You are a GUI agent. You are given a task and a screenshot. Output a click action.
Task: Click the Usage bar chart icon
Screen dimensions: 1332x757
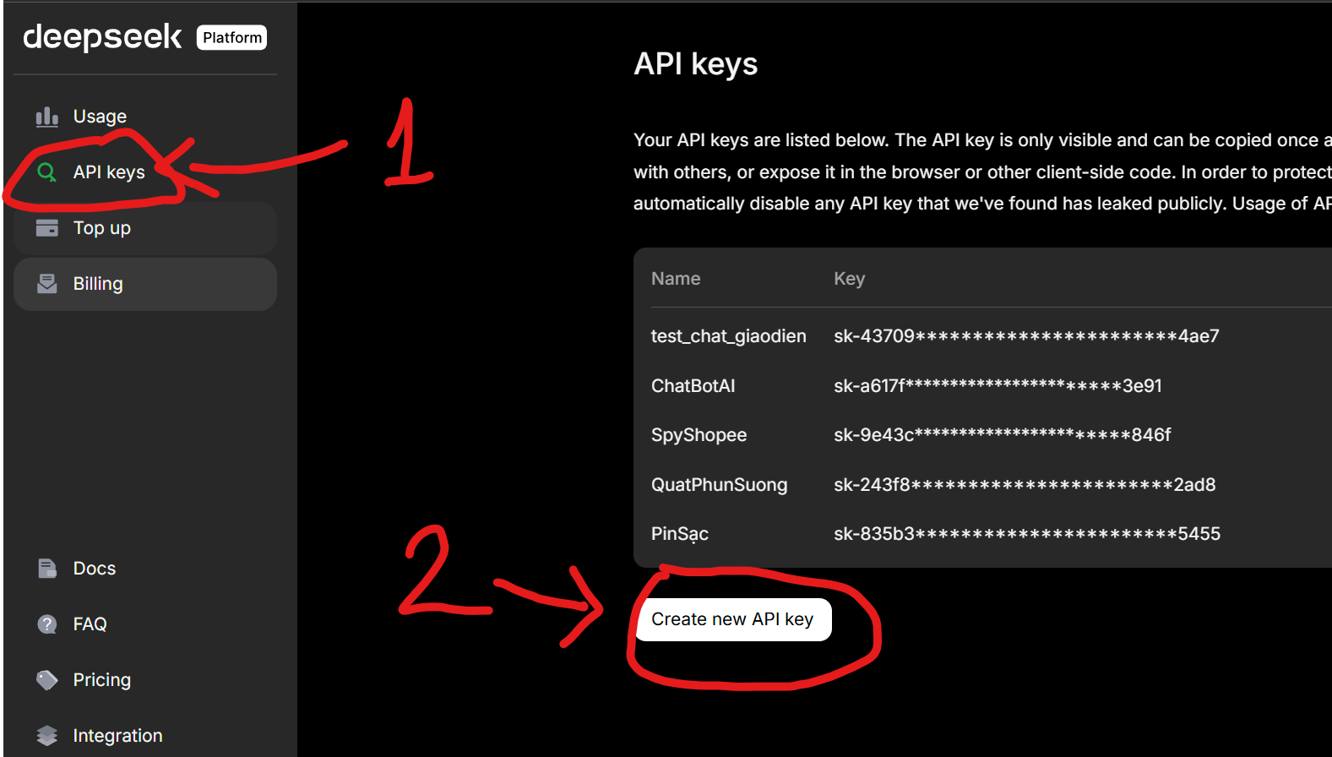tap(47, 117)
